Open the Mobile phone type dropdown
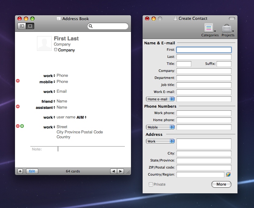254x208 pixels. click(x=160, y=127)
